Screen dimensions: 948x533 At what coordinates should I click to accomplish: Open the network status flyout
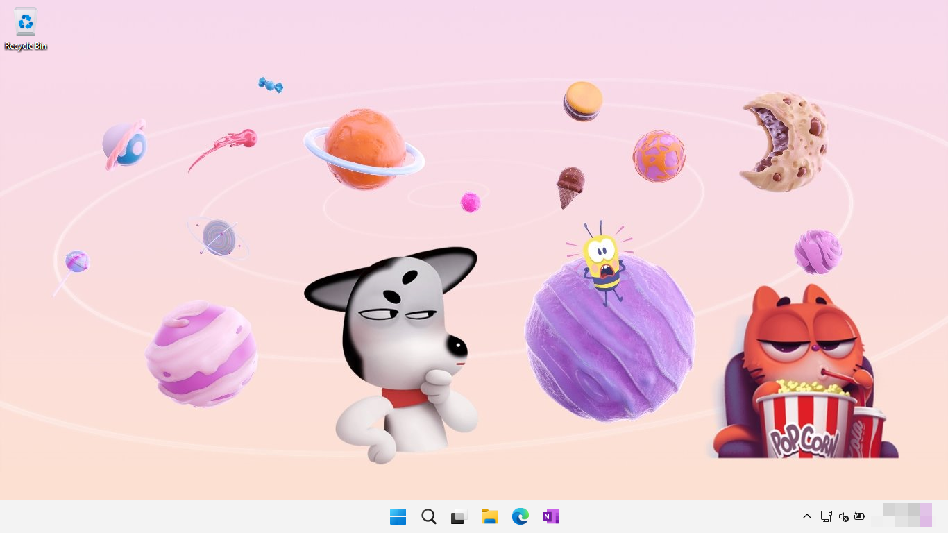pyautogui.click(x=826, y=516)
